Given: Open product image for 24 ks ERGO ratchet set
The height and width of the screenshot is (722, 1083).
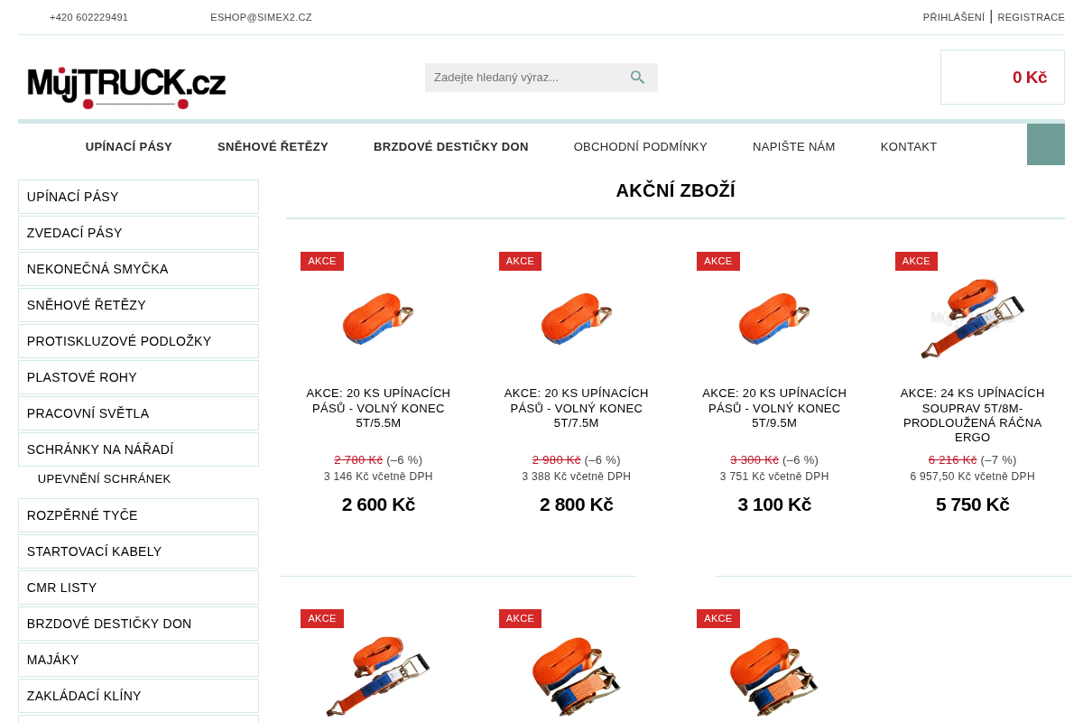Looking at the screenshot, I should (972, 319).
